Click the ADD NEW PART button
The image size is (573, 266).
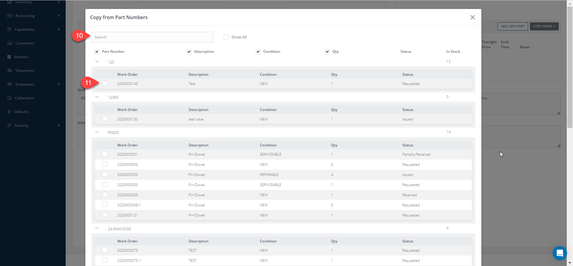[x=512, y=26]
